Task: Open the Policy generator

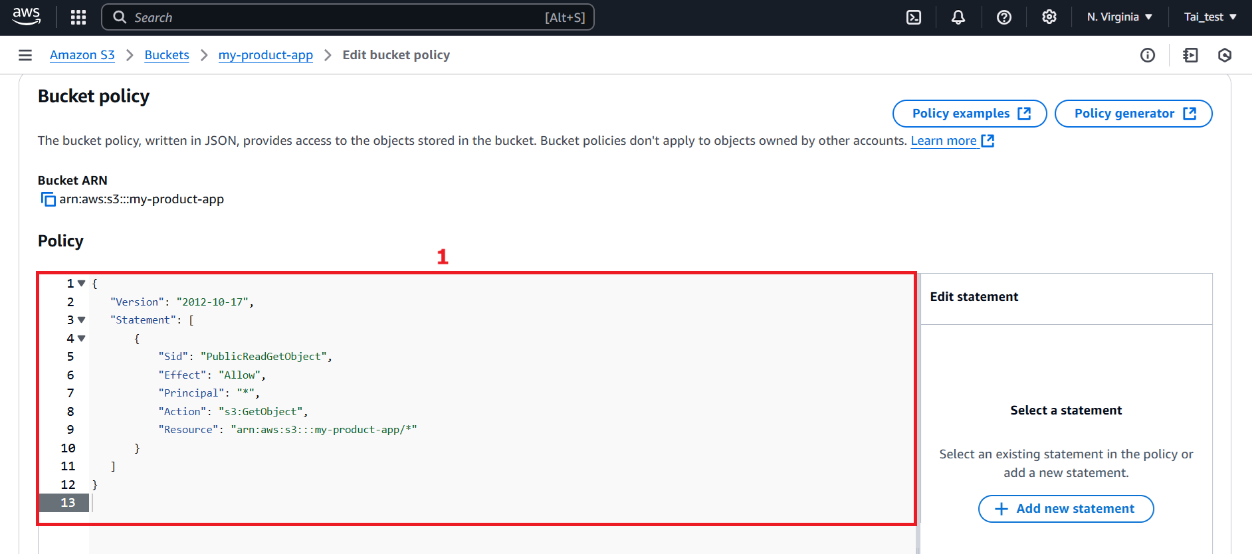Action: [x=1133, y=114]
